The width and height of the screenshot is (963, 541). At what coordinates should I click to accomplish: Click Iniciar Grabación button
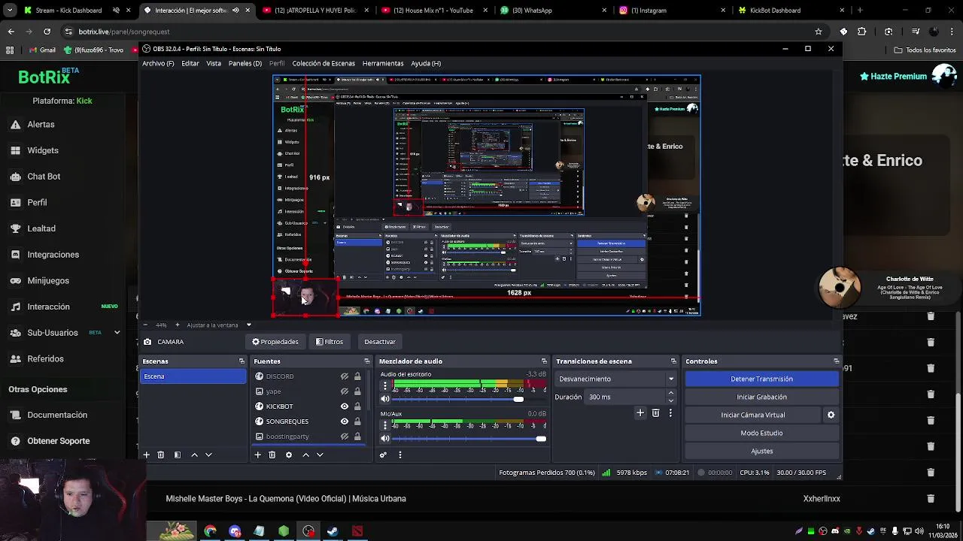click(761, 397)
